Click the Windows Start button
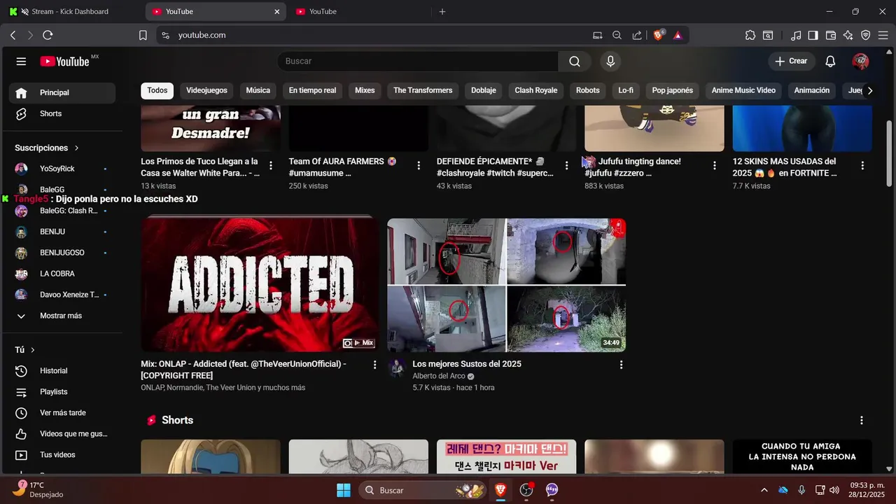Image resolution: width=896 pixels, height=504 pixels. pos(344,490)
